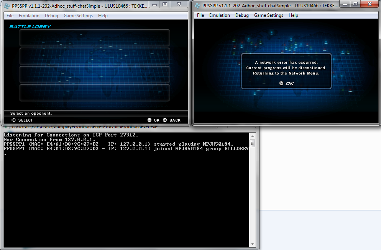Open the File menu in the right PPSSPP window

200,15
